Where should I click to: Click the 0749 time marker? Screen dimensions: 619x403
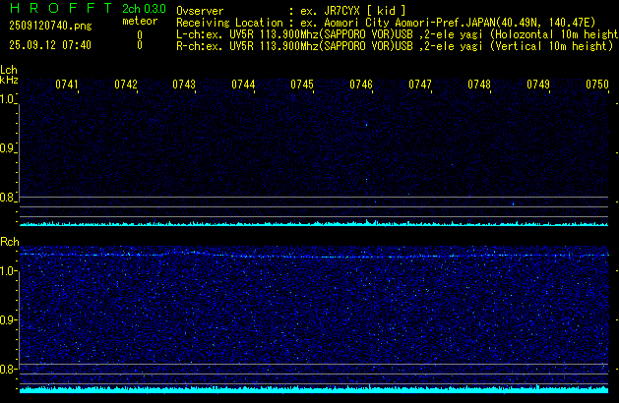click(x=538, y=85)
